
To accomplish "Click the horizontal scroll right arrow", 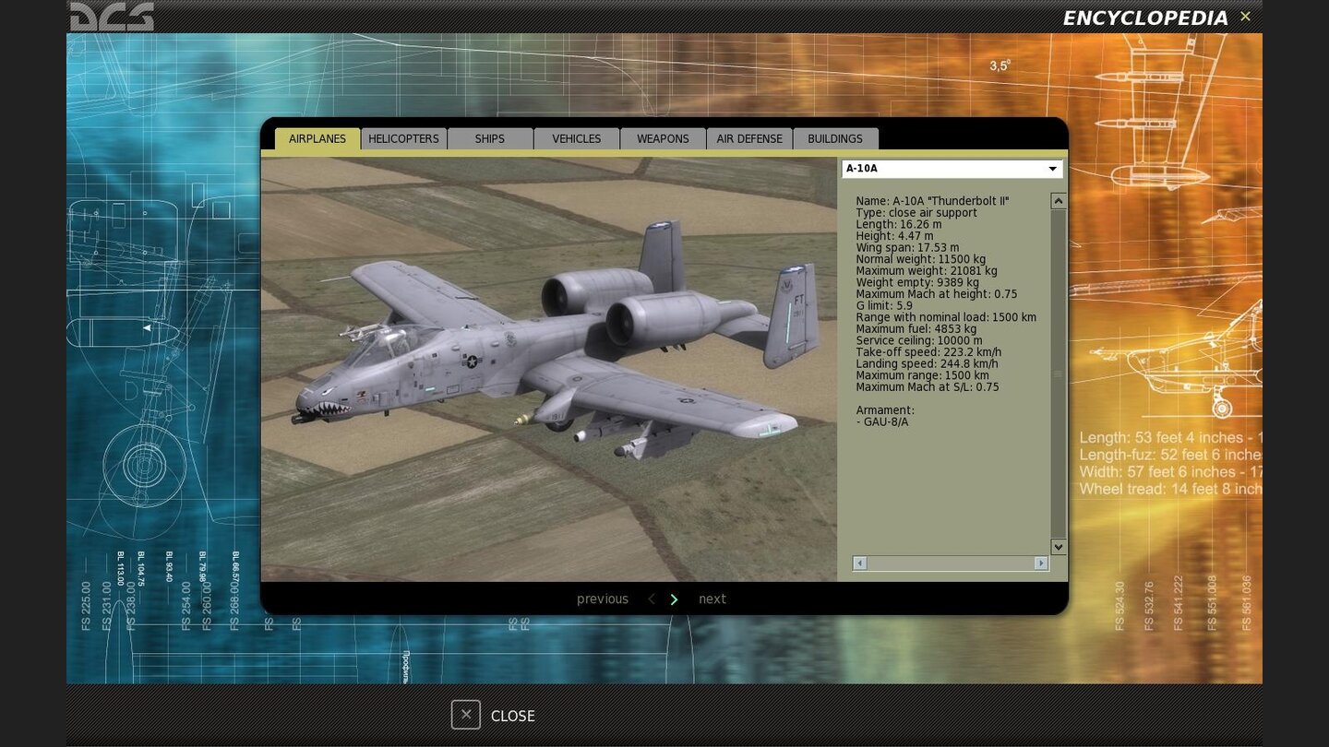I will [1041, 563].
